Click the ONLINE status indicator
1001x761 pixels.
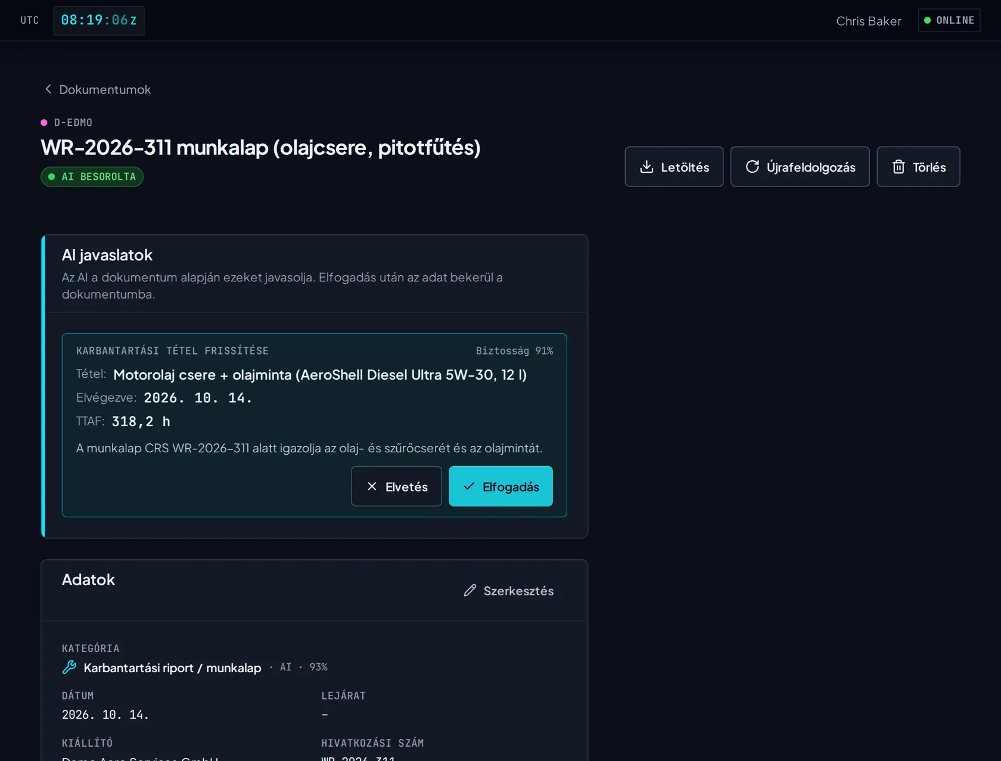pos(949,20)
